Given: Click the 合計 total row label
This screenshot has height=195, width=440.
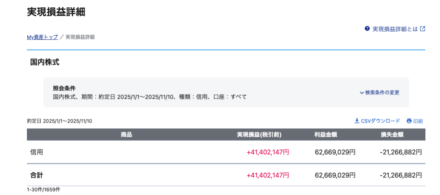Looking at the screenshot, I should coord(37,175).
